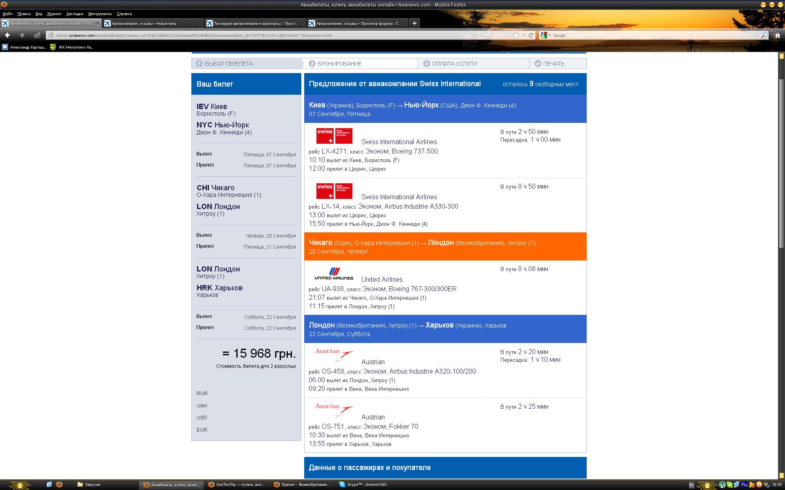Image resolution: width=785 pixels, height=490 pixels.
Task: Bookmark page with the star icon
Action: click(x=516, y=35)
